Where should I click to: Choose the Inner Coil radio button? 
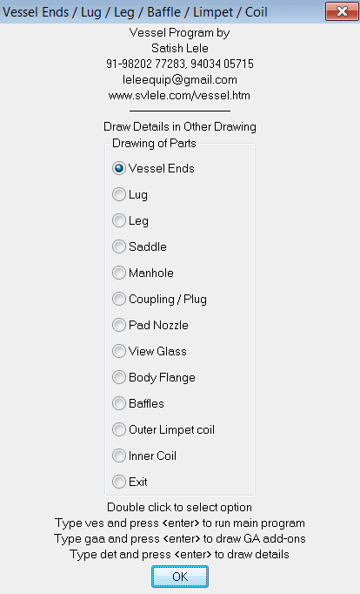pos(144,456)
